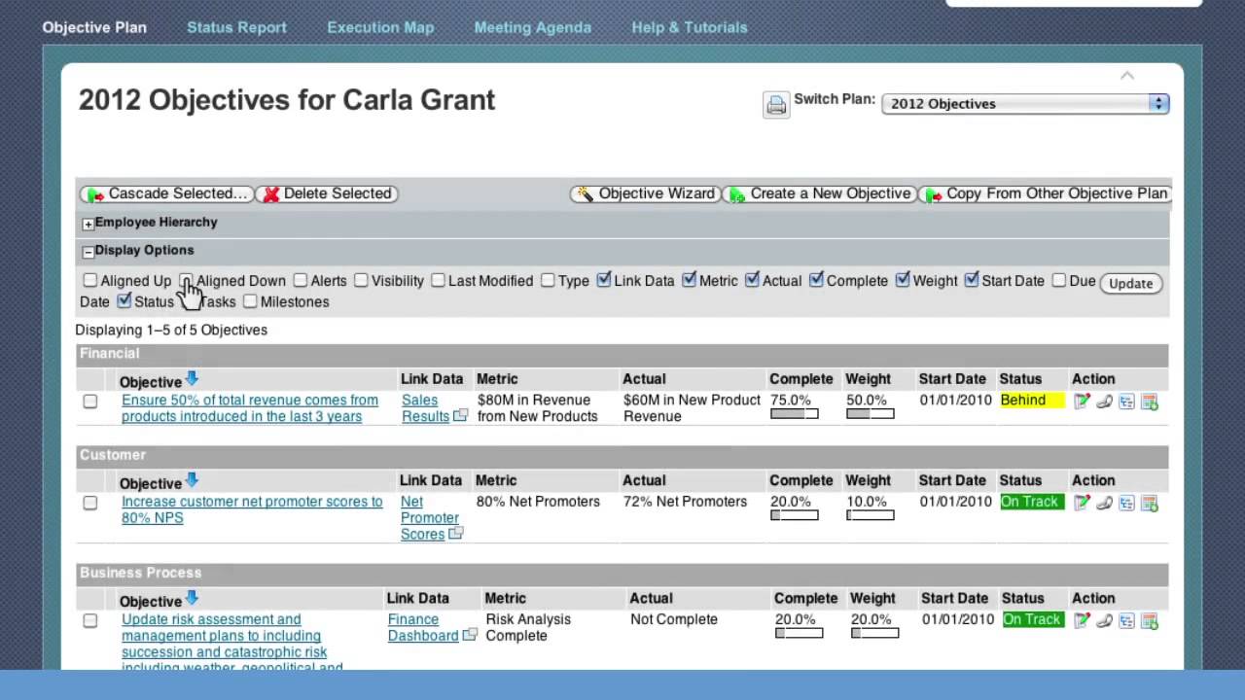Screen dimensions: 1245x700
Task: Switch to the Status Report tab
Action: pos(236,27)
